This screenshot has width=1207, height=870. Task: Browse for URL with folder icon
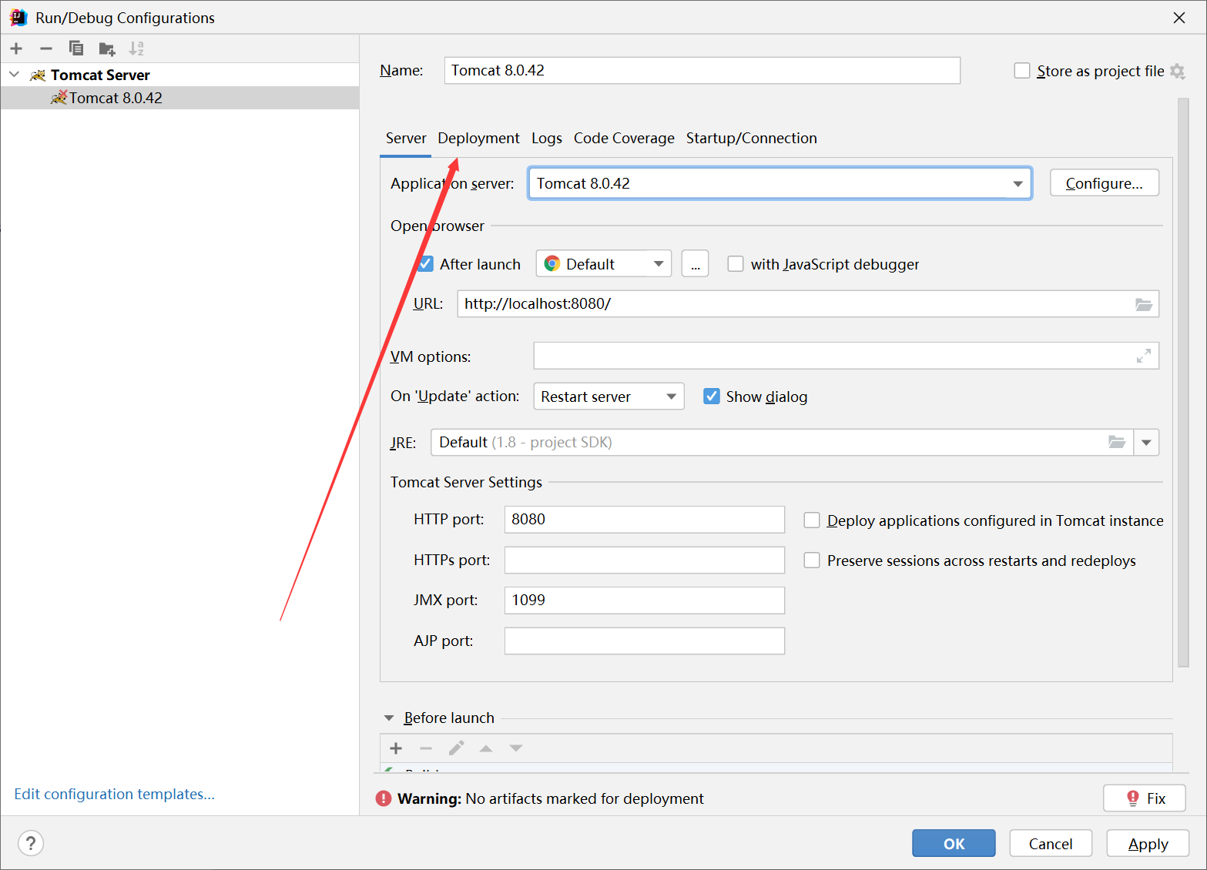click(x=1143, y=304)
